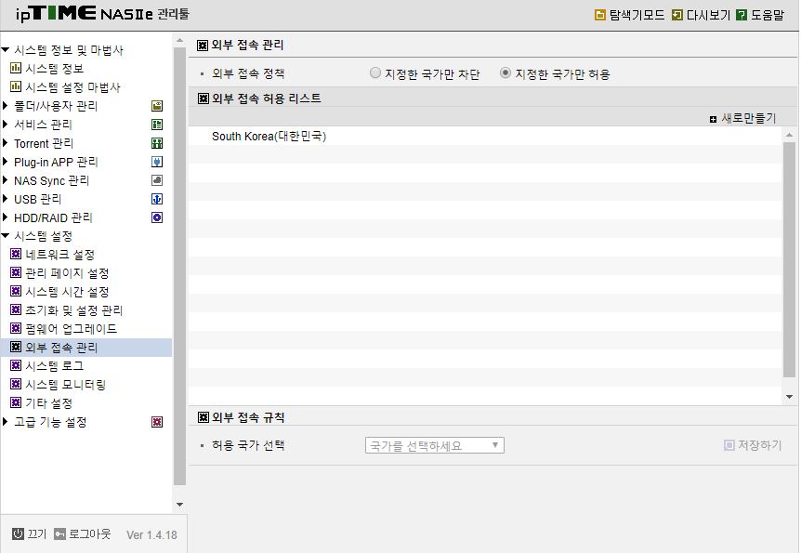Click the 시스템 설정 마법사 chart icon
The height and width of the screenshot is (553, 801).
(x=16, y=86)
